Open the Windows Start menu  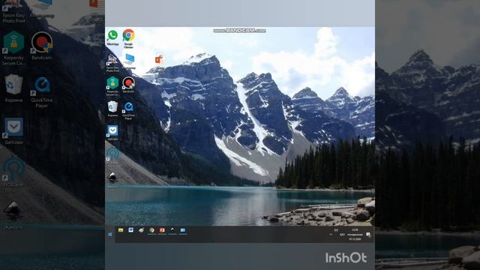[x=110, y=235]
